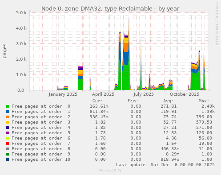Click the 'Last update: Sat Dec 6' timestamp
The height and width of the screenshot is (175, 221).
[165, 165]
